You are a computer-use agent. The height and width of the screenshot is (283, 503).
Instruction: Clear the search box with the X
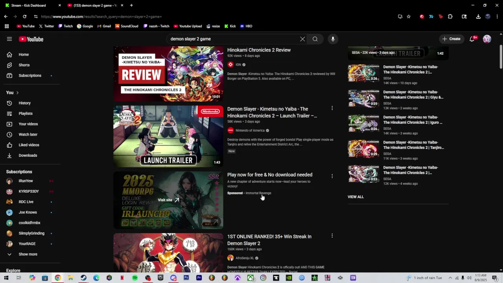(x=303, y=39)
